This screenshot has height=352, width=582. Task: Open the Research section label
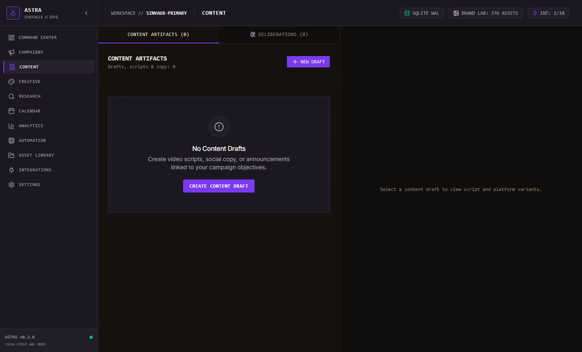coord(29,96)
